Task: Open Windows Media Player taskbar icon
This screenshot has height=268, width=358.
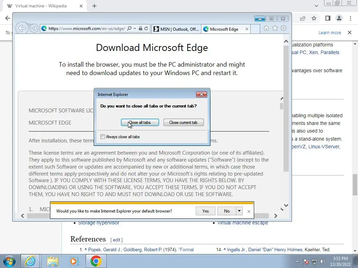Action: click(x=74, y=261)
